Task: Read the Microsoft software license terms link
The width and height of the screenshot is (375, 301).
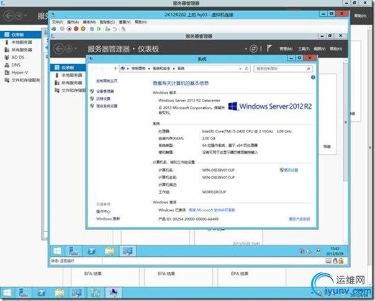Action: point(212,210)
